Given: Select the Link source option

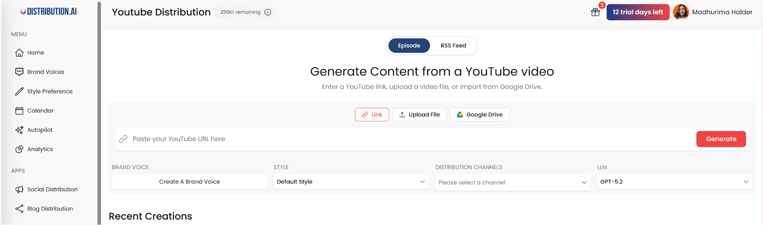Looking at the screenshot, I should click(x=372, y=114).
